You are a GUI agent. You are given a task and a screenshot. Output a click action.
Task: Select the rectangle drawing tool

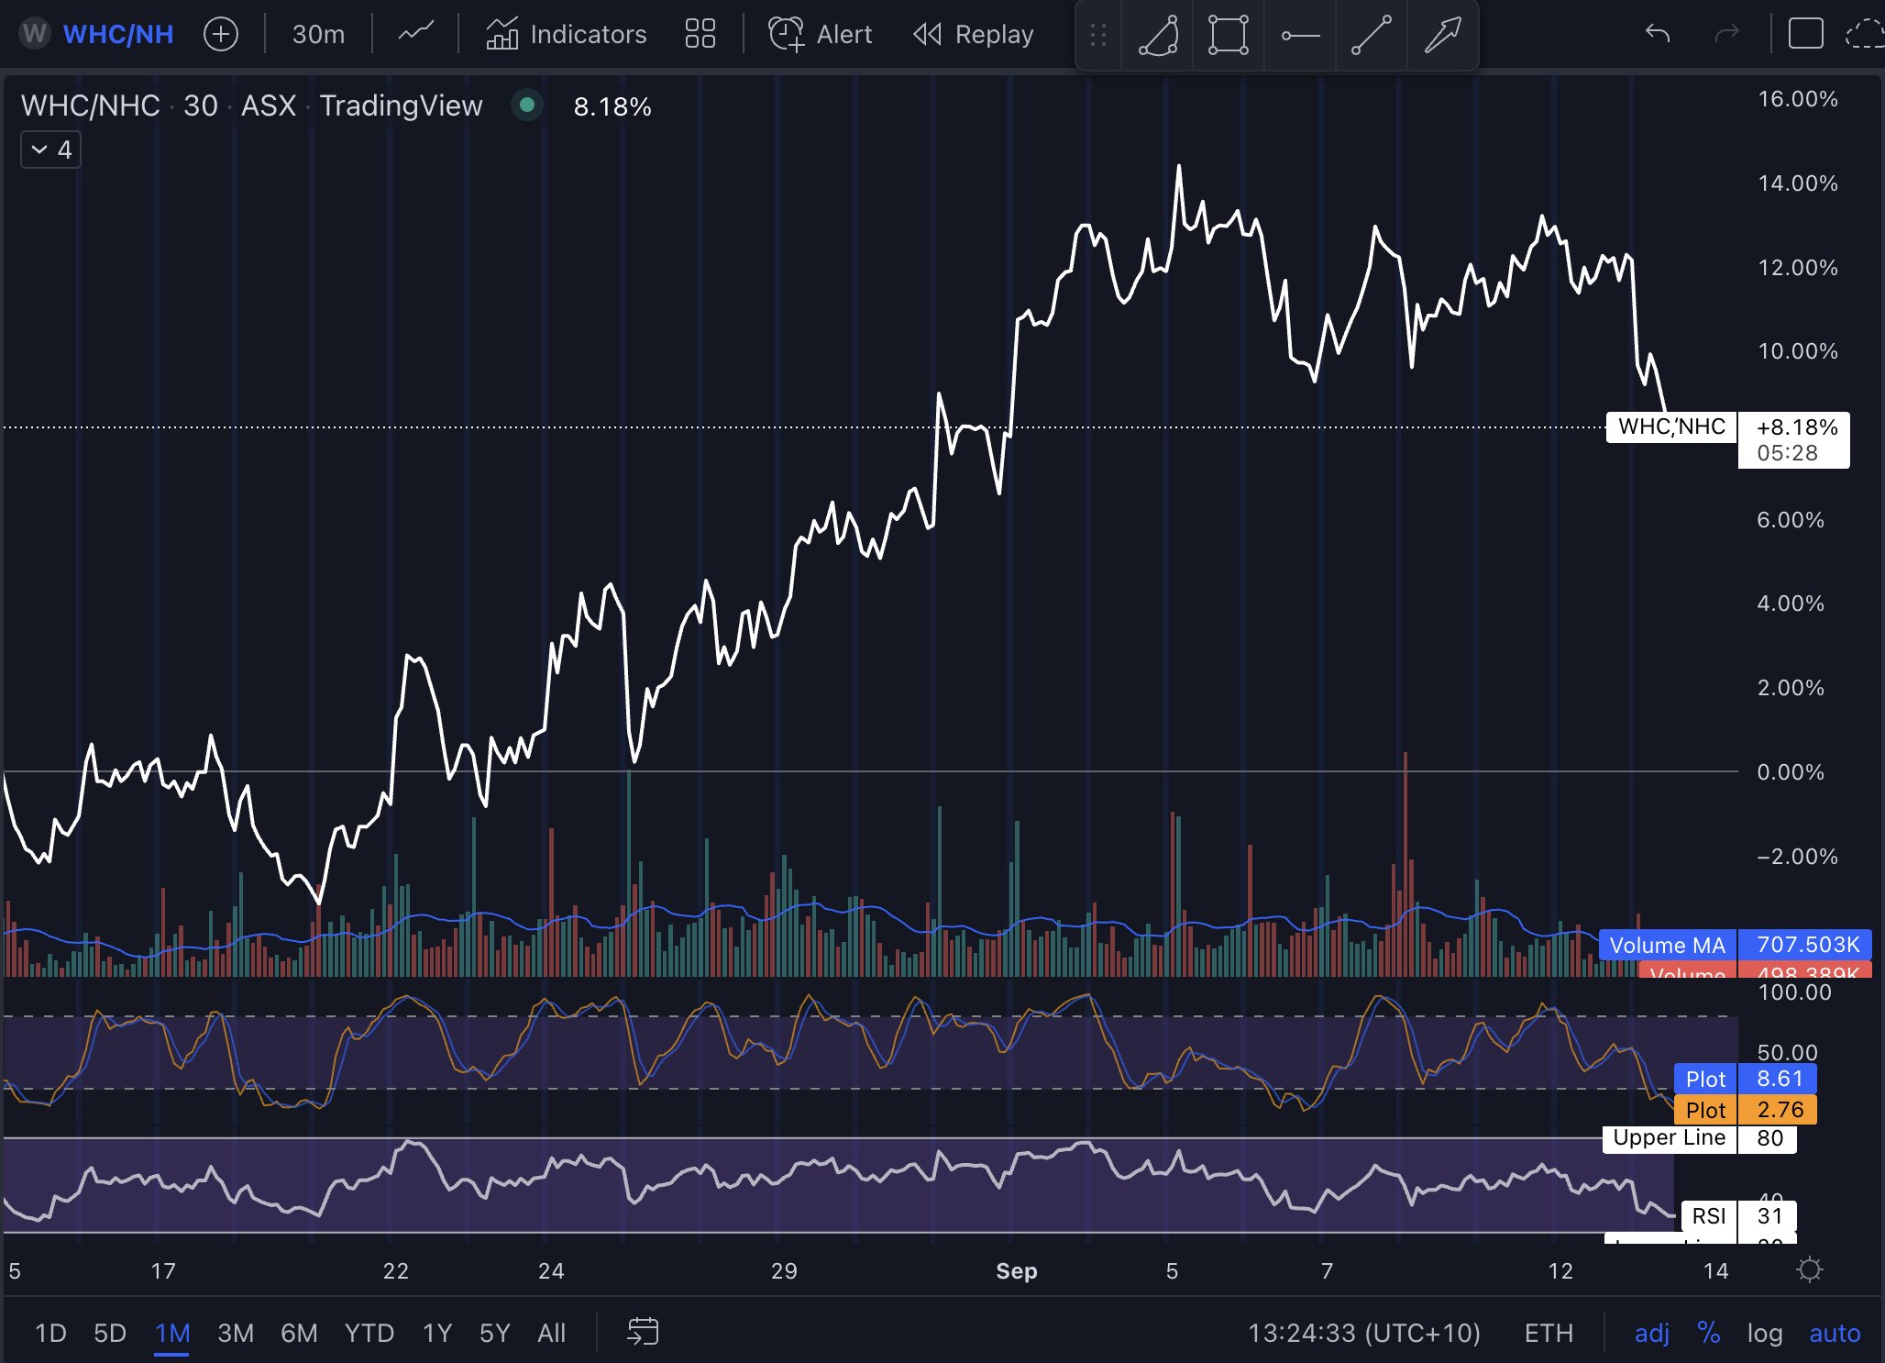tap(1228, 36)
